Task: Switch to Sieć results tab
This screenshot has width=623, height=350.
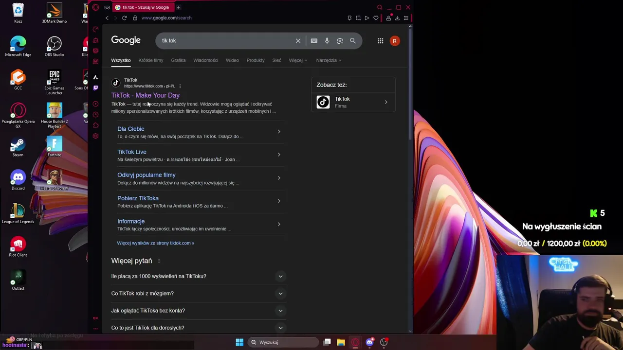Action: [x=276, y=60]
